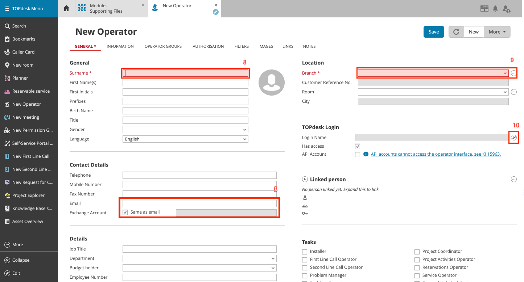Open the KI 15963 API accounts link

[436, 154]
